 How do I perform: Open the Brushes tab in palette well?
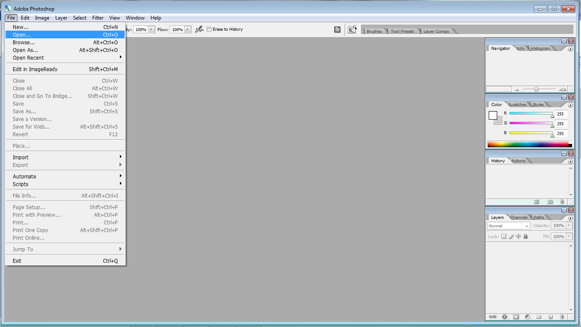374,32
